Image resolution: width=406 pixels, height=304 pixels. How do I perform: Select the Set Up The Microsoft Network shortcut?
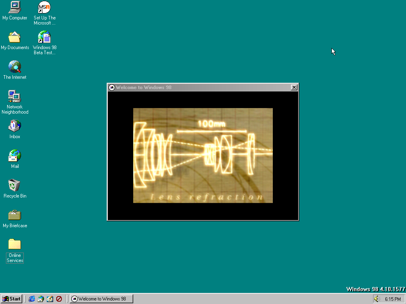[x=44, y=13]
